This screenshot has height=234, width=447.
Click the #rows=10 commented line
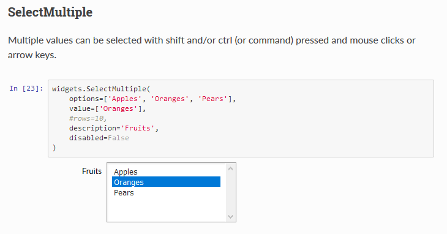tap(88, 118)
